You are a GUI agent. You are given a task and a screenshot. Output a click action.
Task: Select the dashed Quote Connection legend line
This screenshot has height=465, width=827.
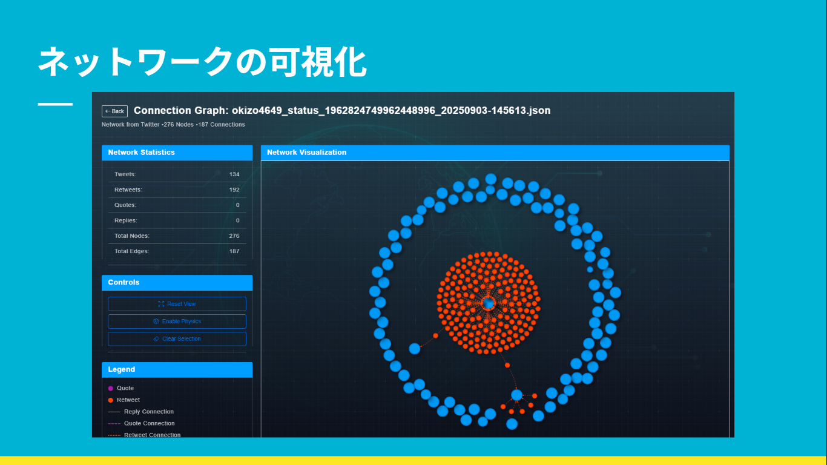114,424
